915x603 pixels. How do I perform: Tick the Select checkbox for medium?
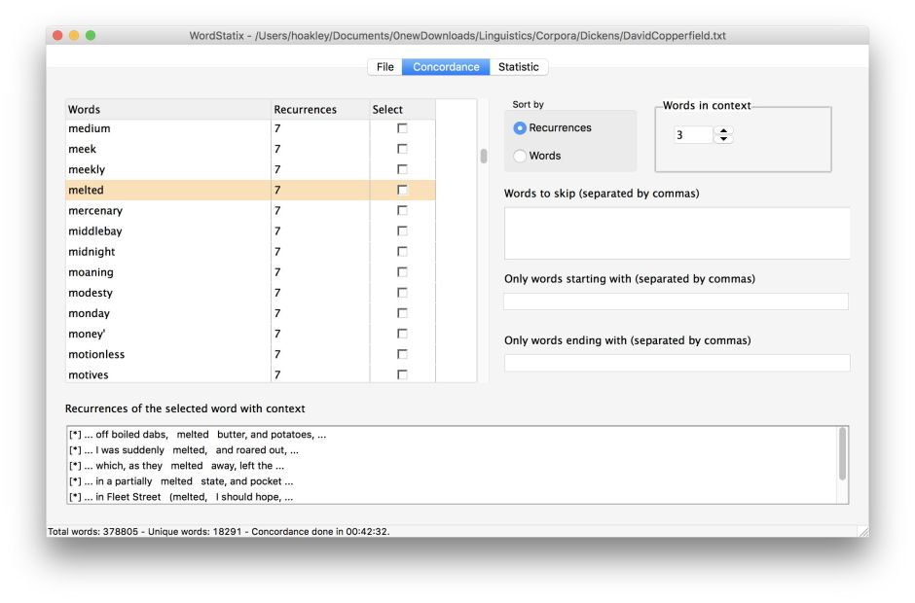pos(402,128)
